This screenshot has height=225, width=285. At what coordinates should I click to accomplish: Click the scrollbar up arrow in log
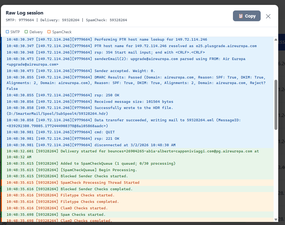coord(276,40)
